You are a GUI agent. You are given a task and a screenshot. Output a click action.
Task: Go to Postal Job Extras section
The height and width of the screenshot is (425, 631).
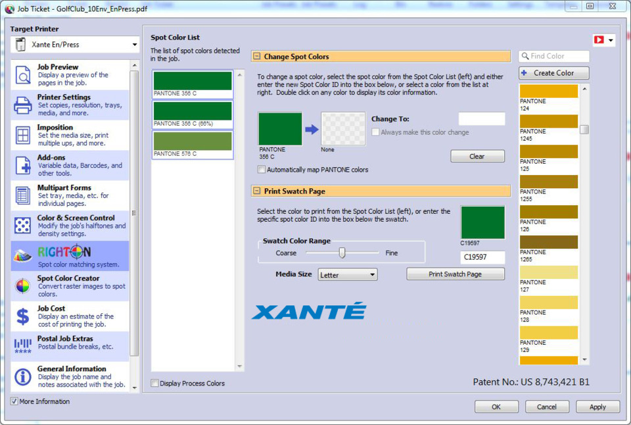(x=70, y=347)
